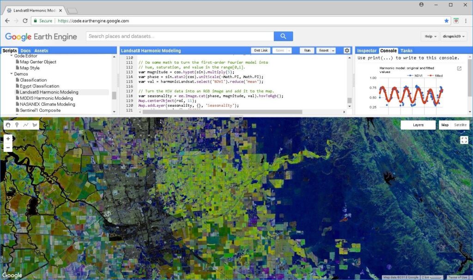Screen dimensions: 473x280
Task: Go back in browser history
Action: click(7, 21)
